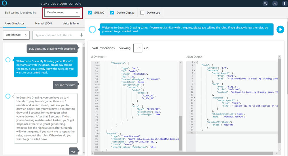Viewport: 288px width, 156px height.
Task: Open the Development skill testing dropdown
Action: 62,12
